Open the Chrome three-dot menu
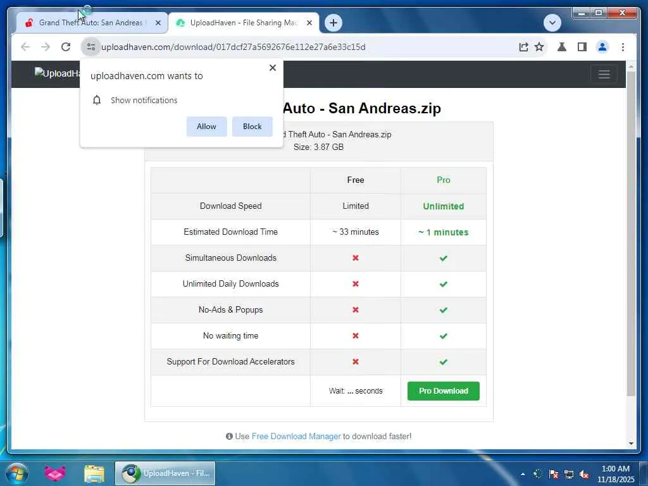Viewport: 648px width, 486px height. (623, 47)
